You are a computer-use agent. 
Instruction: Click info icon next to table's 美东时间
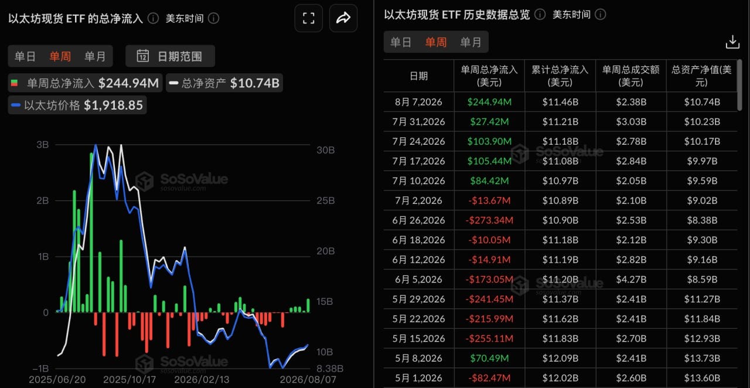[601, 14]
